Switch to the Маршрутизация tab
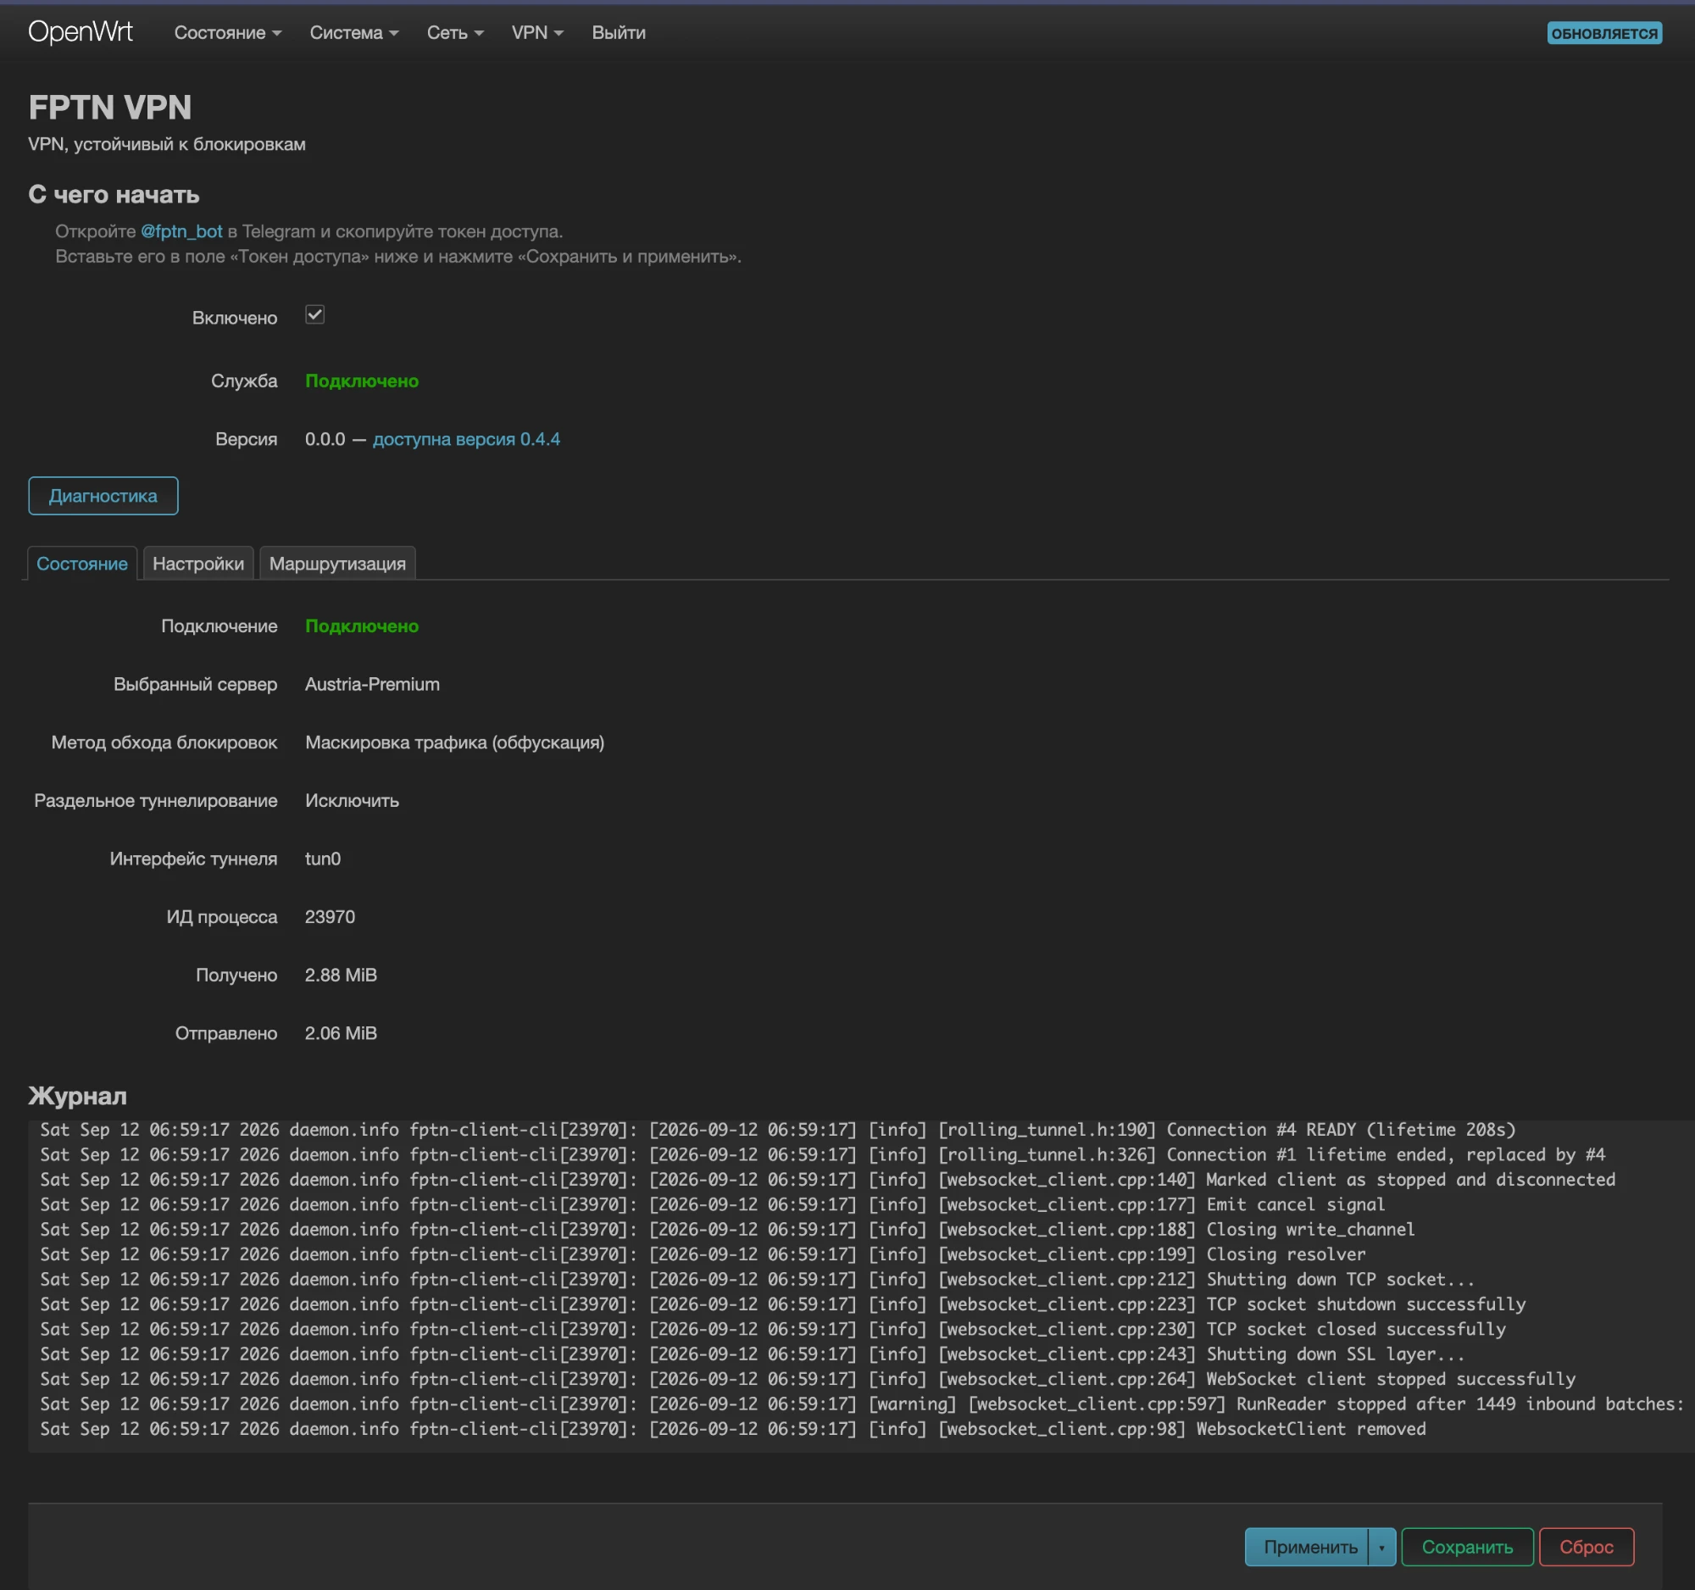The image size is (1695, 1590). coord(337,564)
